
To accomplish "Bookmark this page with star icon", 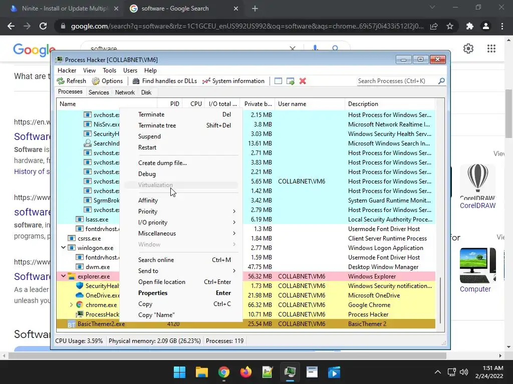I will [x=450, y=26].
